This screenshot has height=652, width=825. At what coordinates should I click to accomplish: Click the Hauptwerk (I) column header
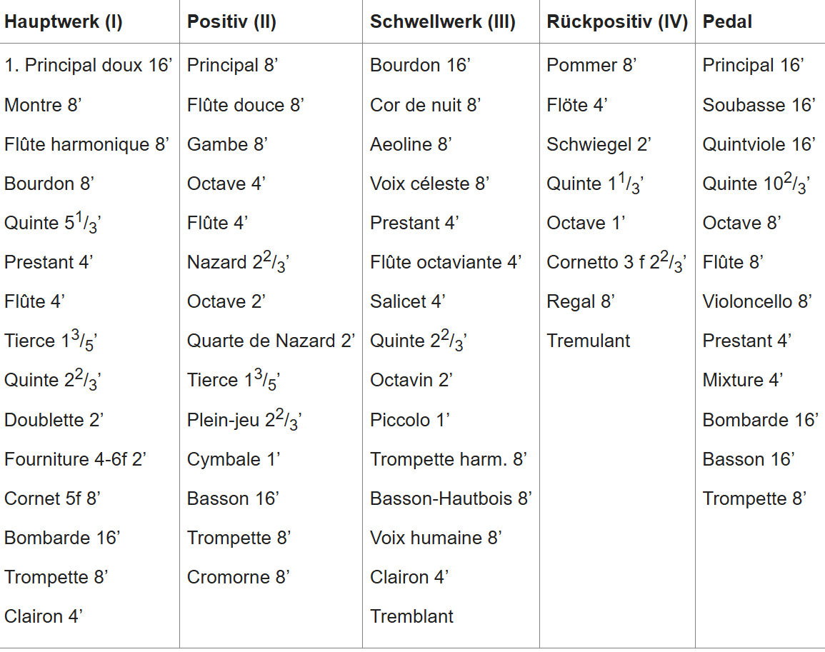pos(63,21)
